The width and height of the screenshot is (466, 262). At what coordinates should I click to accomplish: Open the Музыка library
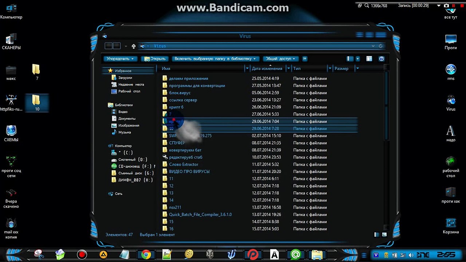125,132
